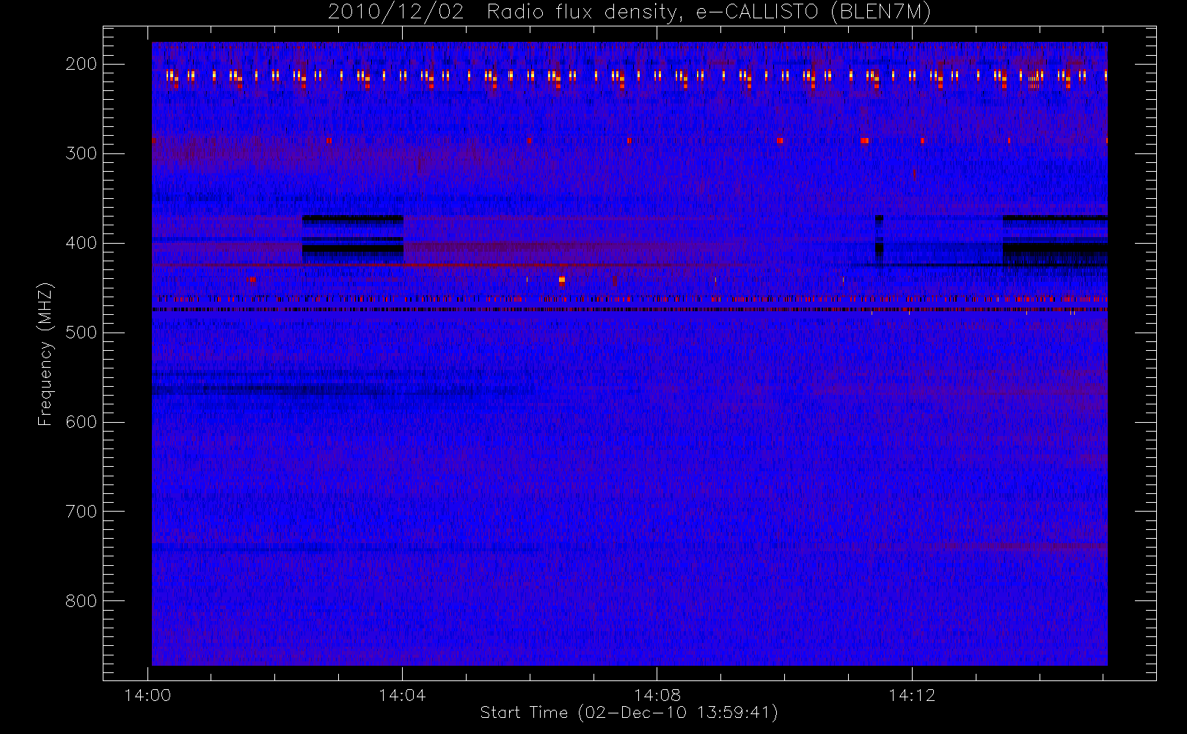Click the 14:00 time tick label
Viewport: 1187px width, 734px height.
click(x=148, y=695)
